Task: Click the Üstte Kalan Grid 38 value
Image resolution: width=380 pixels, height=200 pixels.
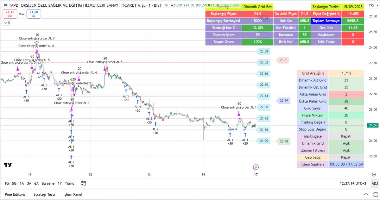Action: (x=346, y=101)
